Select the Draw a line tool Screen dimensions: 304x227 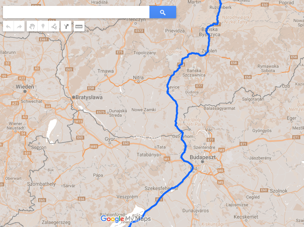[x=54, y=26]
